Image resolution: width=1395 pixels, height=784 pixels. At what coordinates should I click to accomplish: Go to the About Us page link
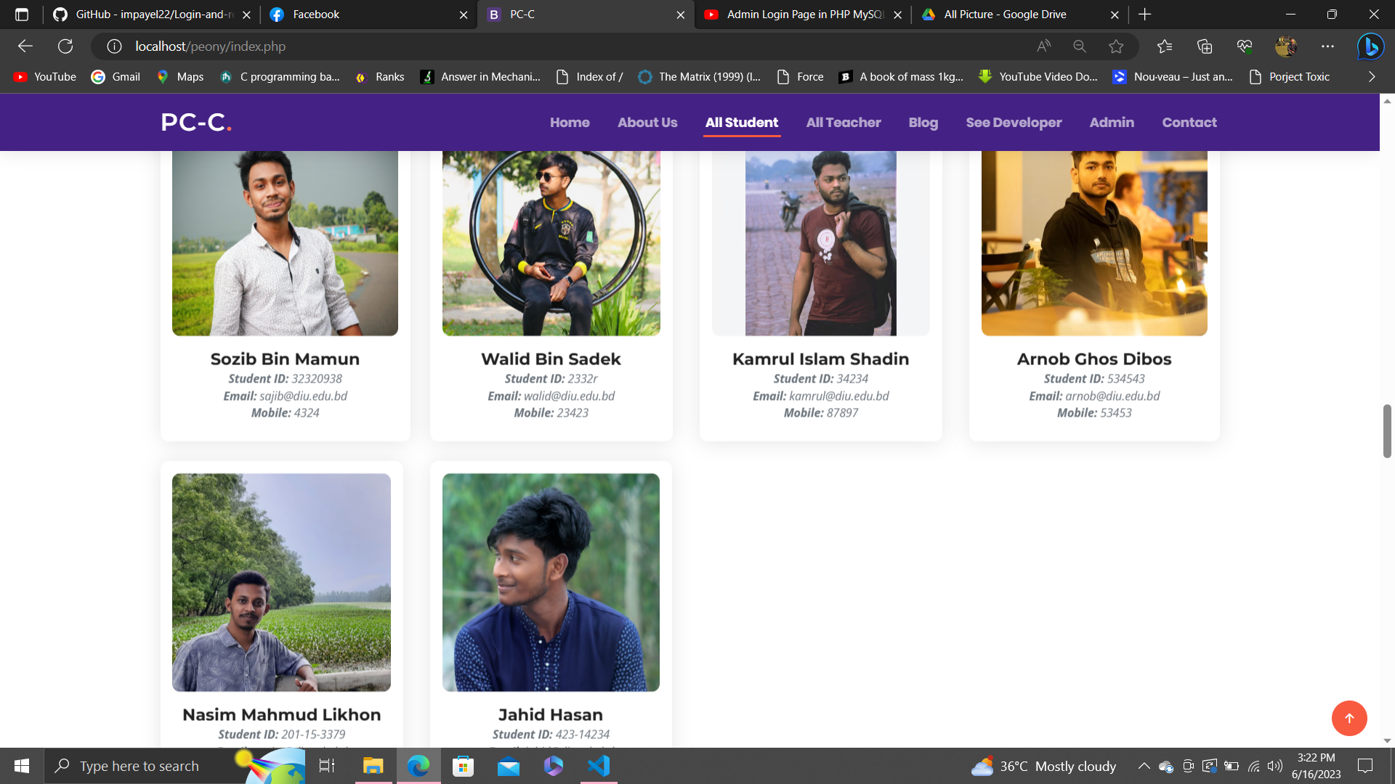(x=647, y=123)
